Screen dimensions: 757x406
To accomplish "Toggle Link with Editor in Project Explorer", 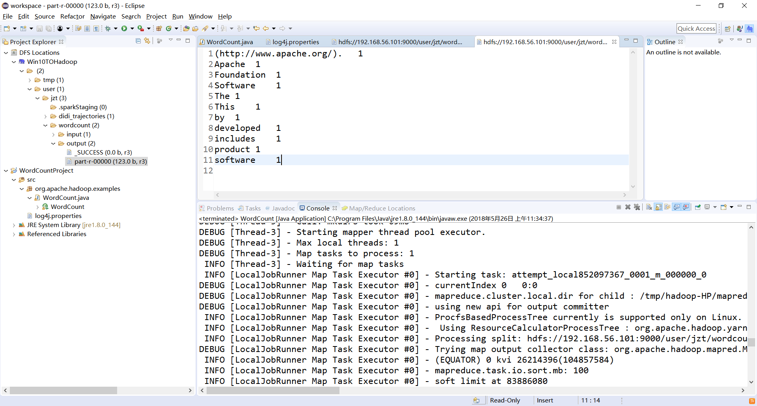I will coord(147,41).
